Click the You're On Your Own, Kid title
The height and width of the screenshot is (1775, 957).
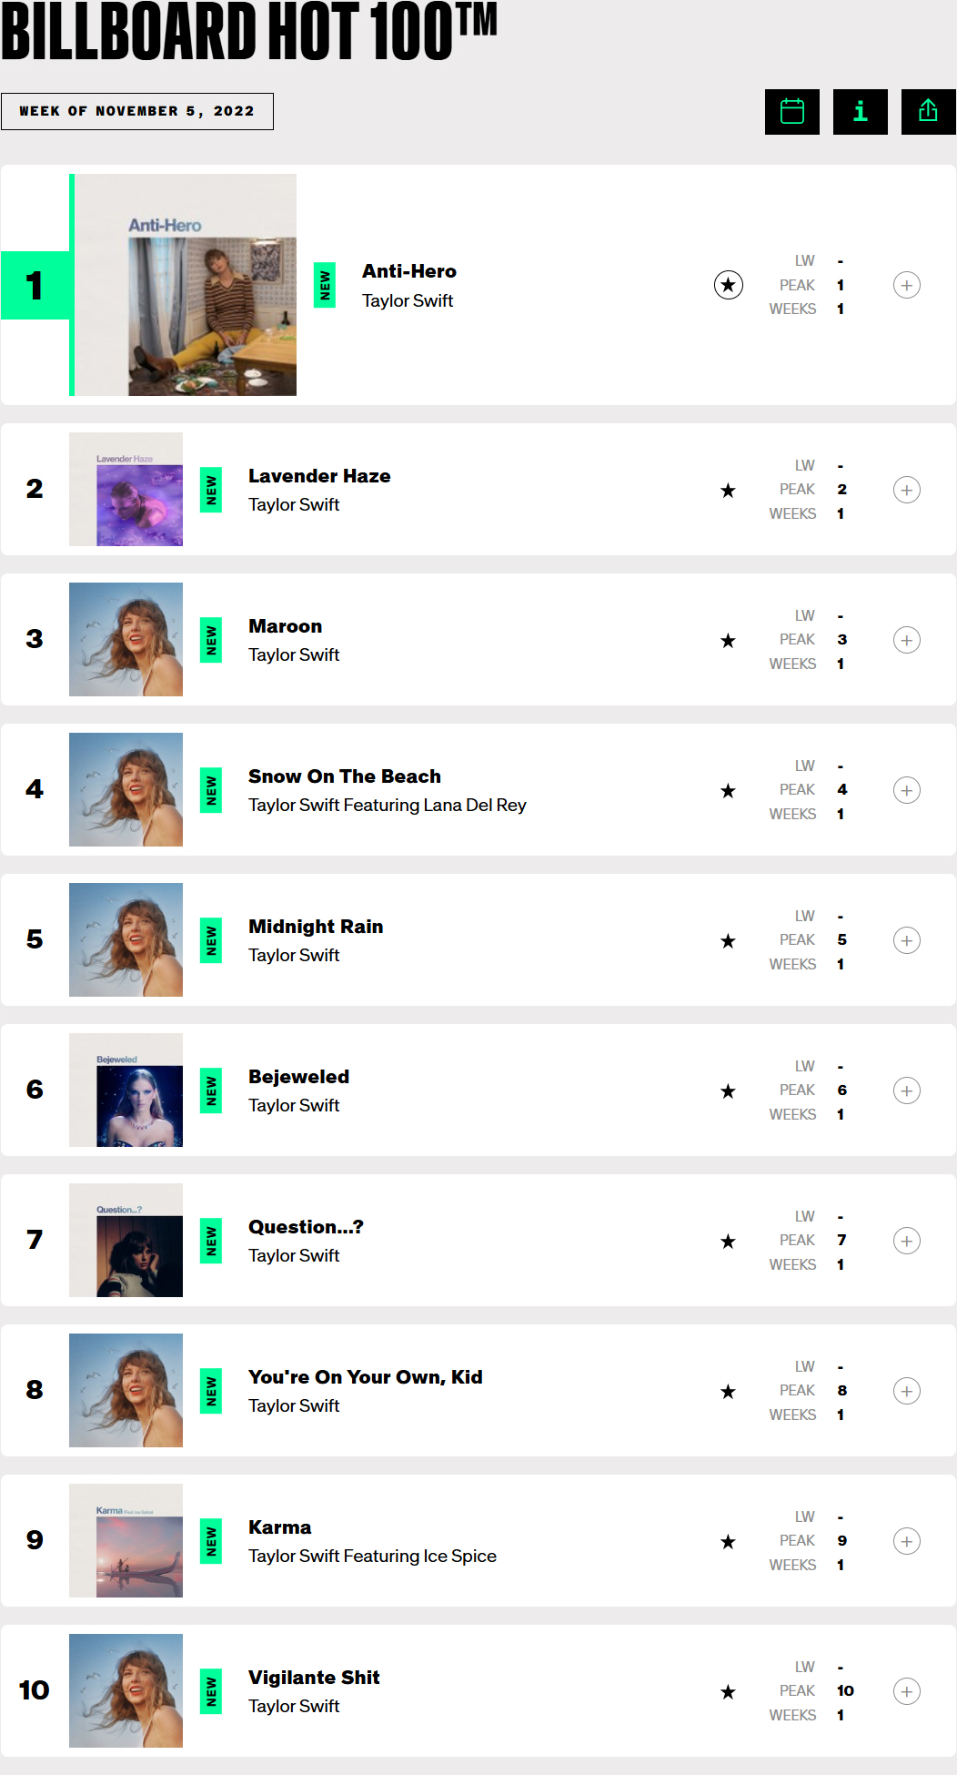365,1377
